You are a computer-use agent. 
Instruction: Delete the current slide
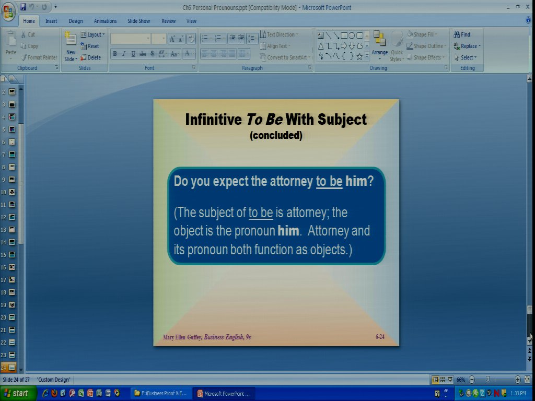pos(91,57)
